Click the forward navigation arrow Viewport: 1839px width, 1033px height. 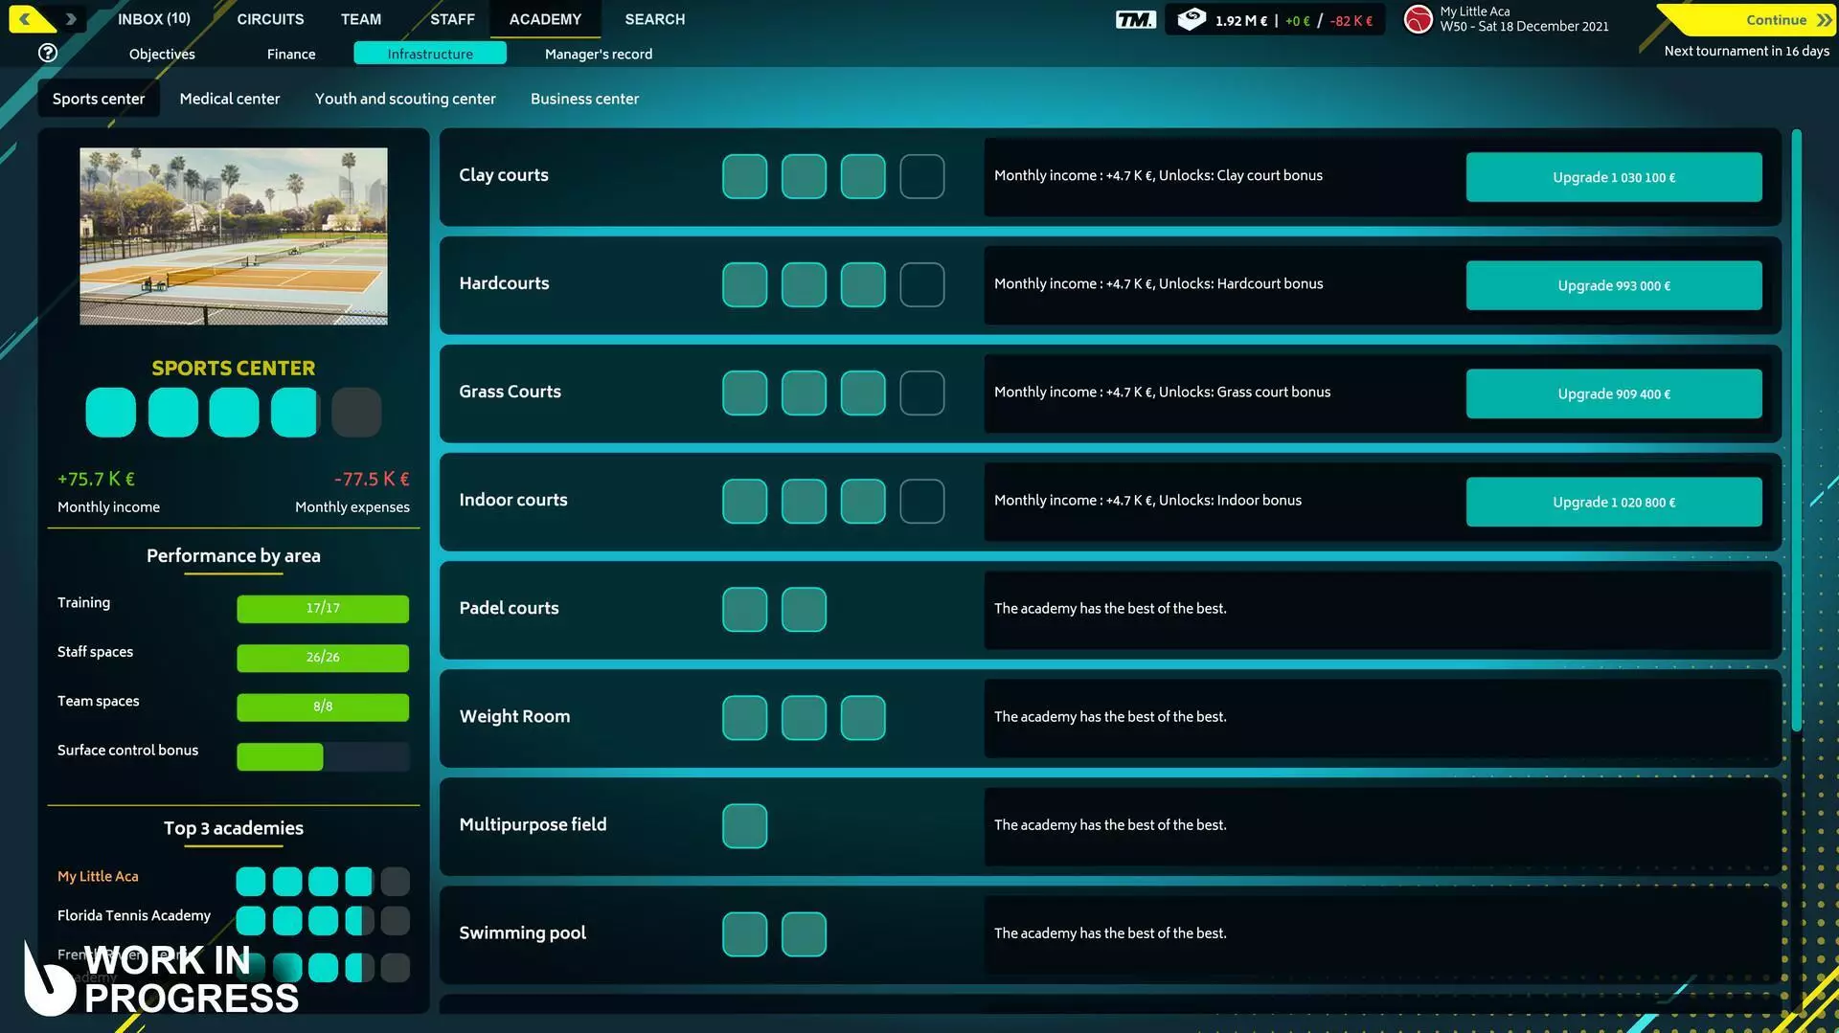coord(69,17)
